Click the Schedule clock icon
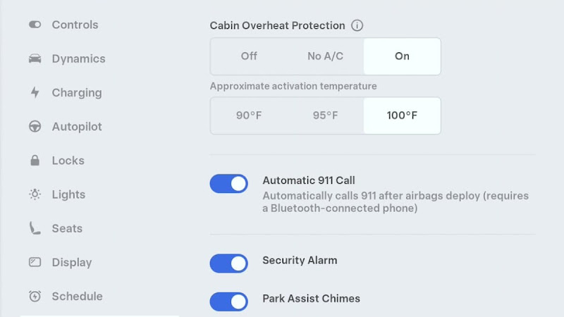Screen dimensions: 564x317 pyautogui.click(x=35, y=296)
